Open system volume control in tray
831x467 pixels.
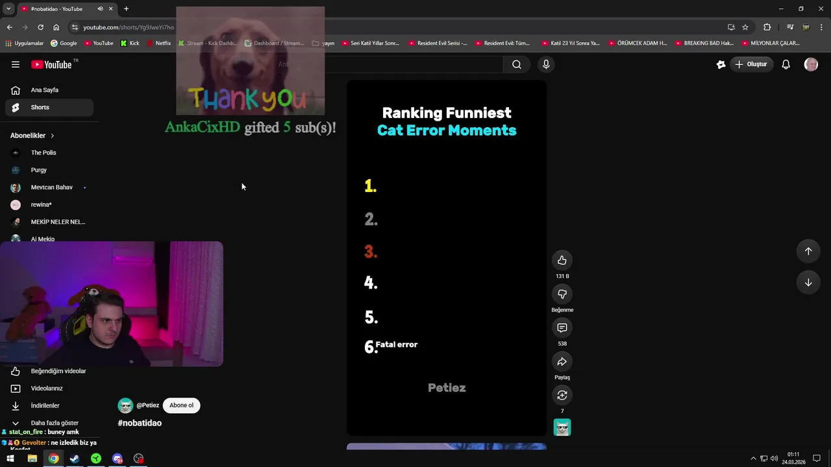[x=774, y=459]
